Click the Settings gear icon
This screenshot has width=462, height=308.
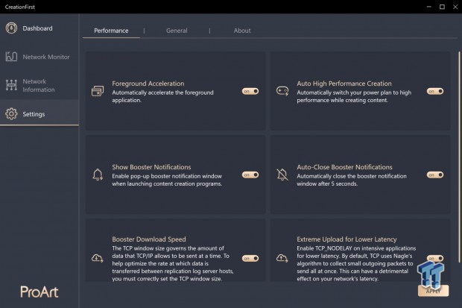tap(11, 114)
